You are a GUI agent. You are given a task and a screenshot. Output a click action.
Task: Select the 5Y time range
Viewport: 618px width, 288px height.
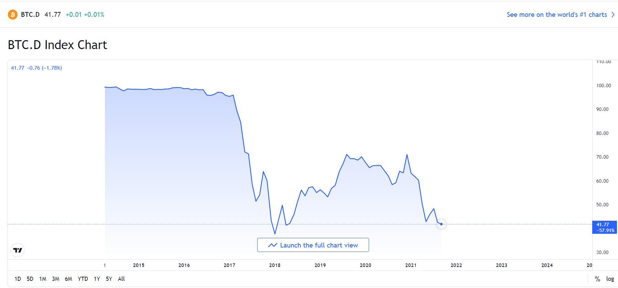click(109, 279)
